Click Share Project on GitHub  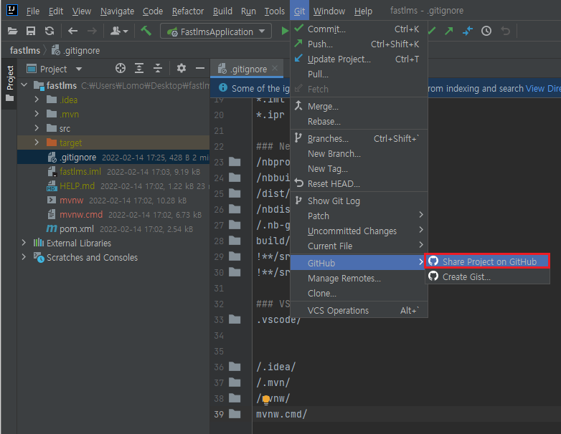487,261
